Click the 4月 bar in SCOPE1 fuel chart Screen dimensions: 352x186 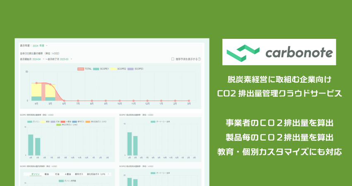(31, 145)
